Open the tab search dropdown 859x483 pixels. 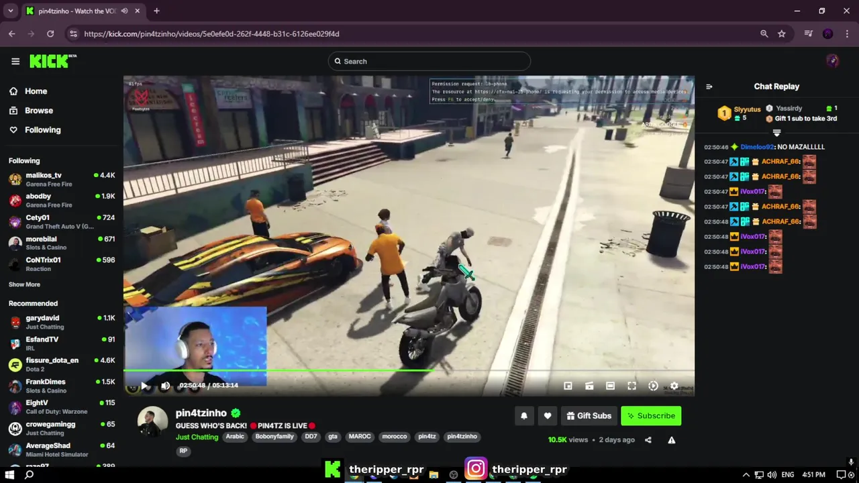click(x=11, y=11)
